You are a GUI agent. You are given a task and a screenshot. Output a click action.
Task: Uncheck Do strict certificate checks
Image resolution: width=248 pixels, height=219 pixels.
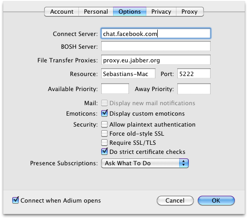pyautogui.click(x=104, y=152)
